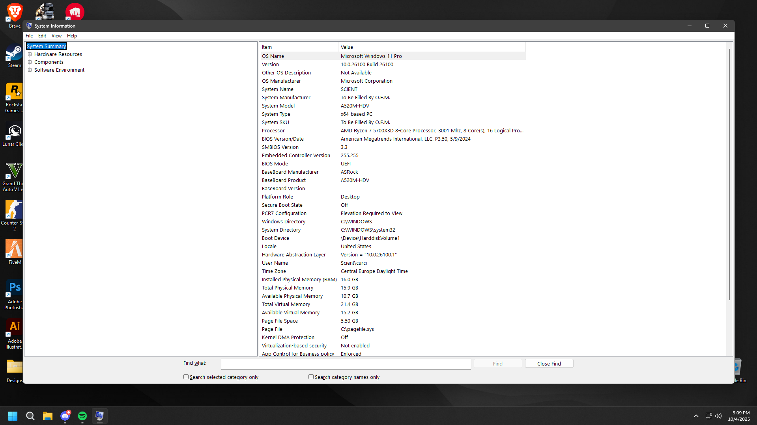
Task: Select the BIOS Version/Date item
Action: 283,139
